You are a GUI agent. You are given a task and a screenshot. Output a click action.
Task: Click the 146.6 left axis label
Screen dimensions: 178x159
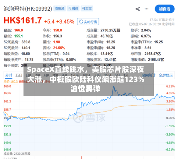tap(7, 149)
